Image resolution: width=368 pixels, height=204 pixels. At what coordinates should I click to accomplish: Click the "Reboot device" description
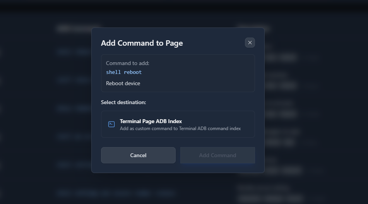pos(123,83)
